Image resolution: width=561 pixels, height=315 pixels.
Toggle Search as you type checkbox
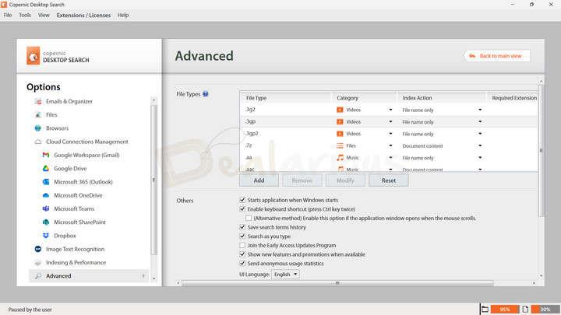pos(242,236)
